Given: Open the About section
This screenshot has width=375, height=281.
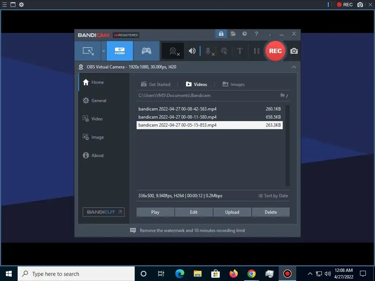Looking at the screenshot, I should [104, 155].
